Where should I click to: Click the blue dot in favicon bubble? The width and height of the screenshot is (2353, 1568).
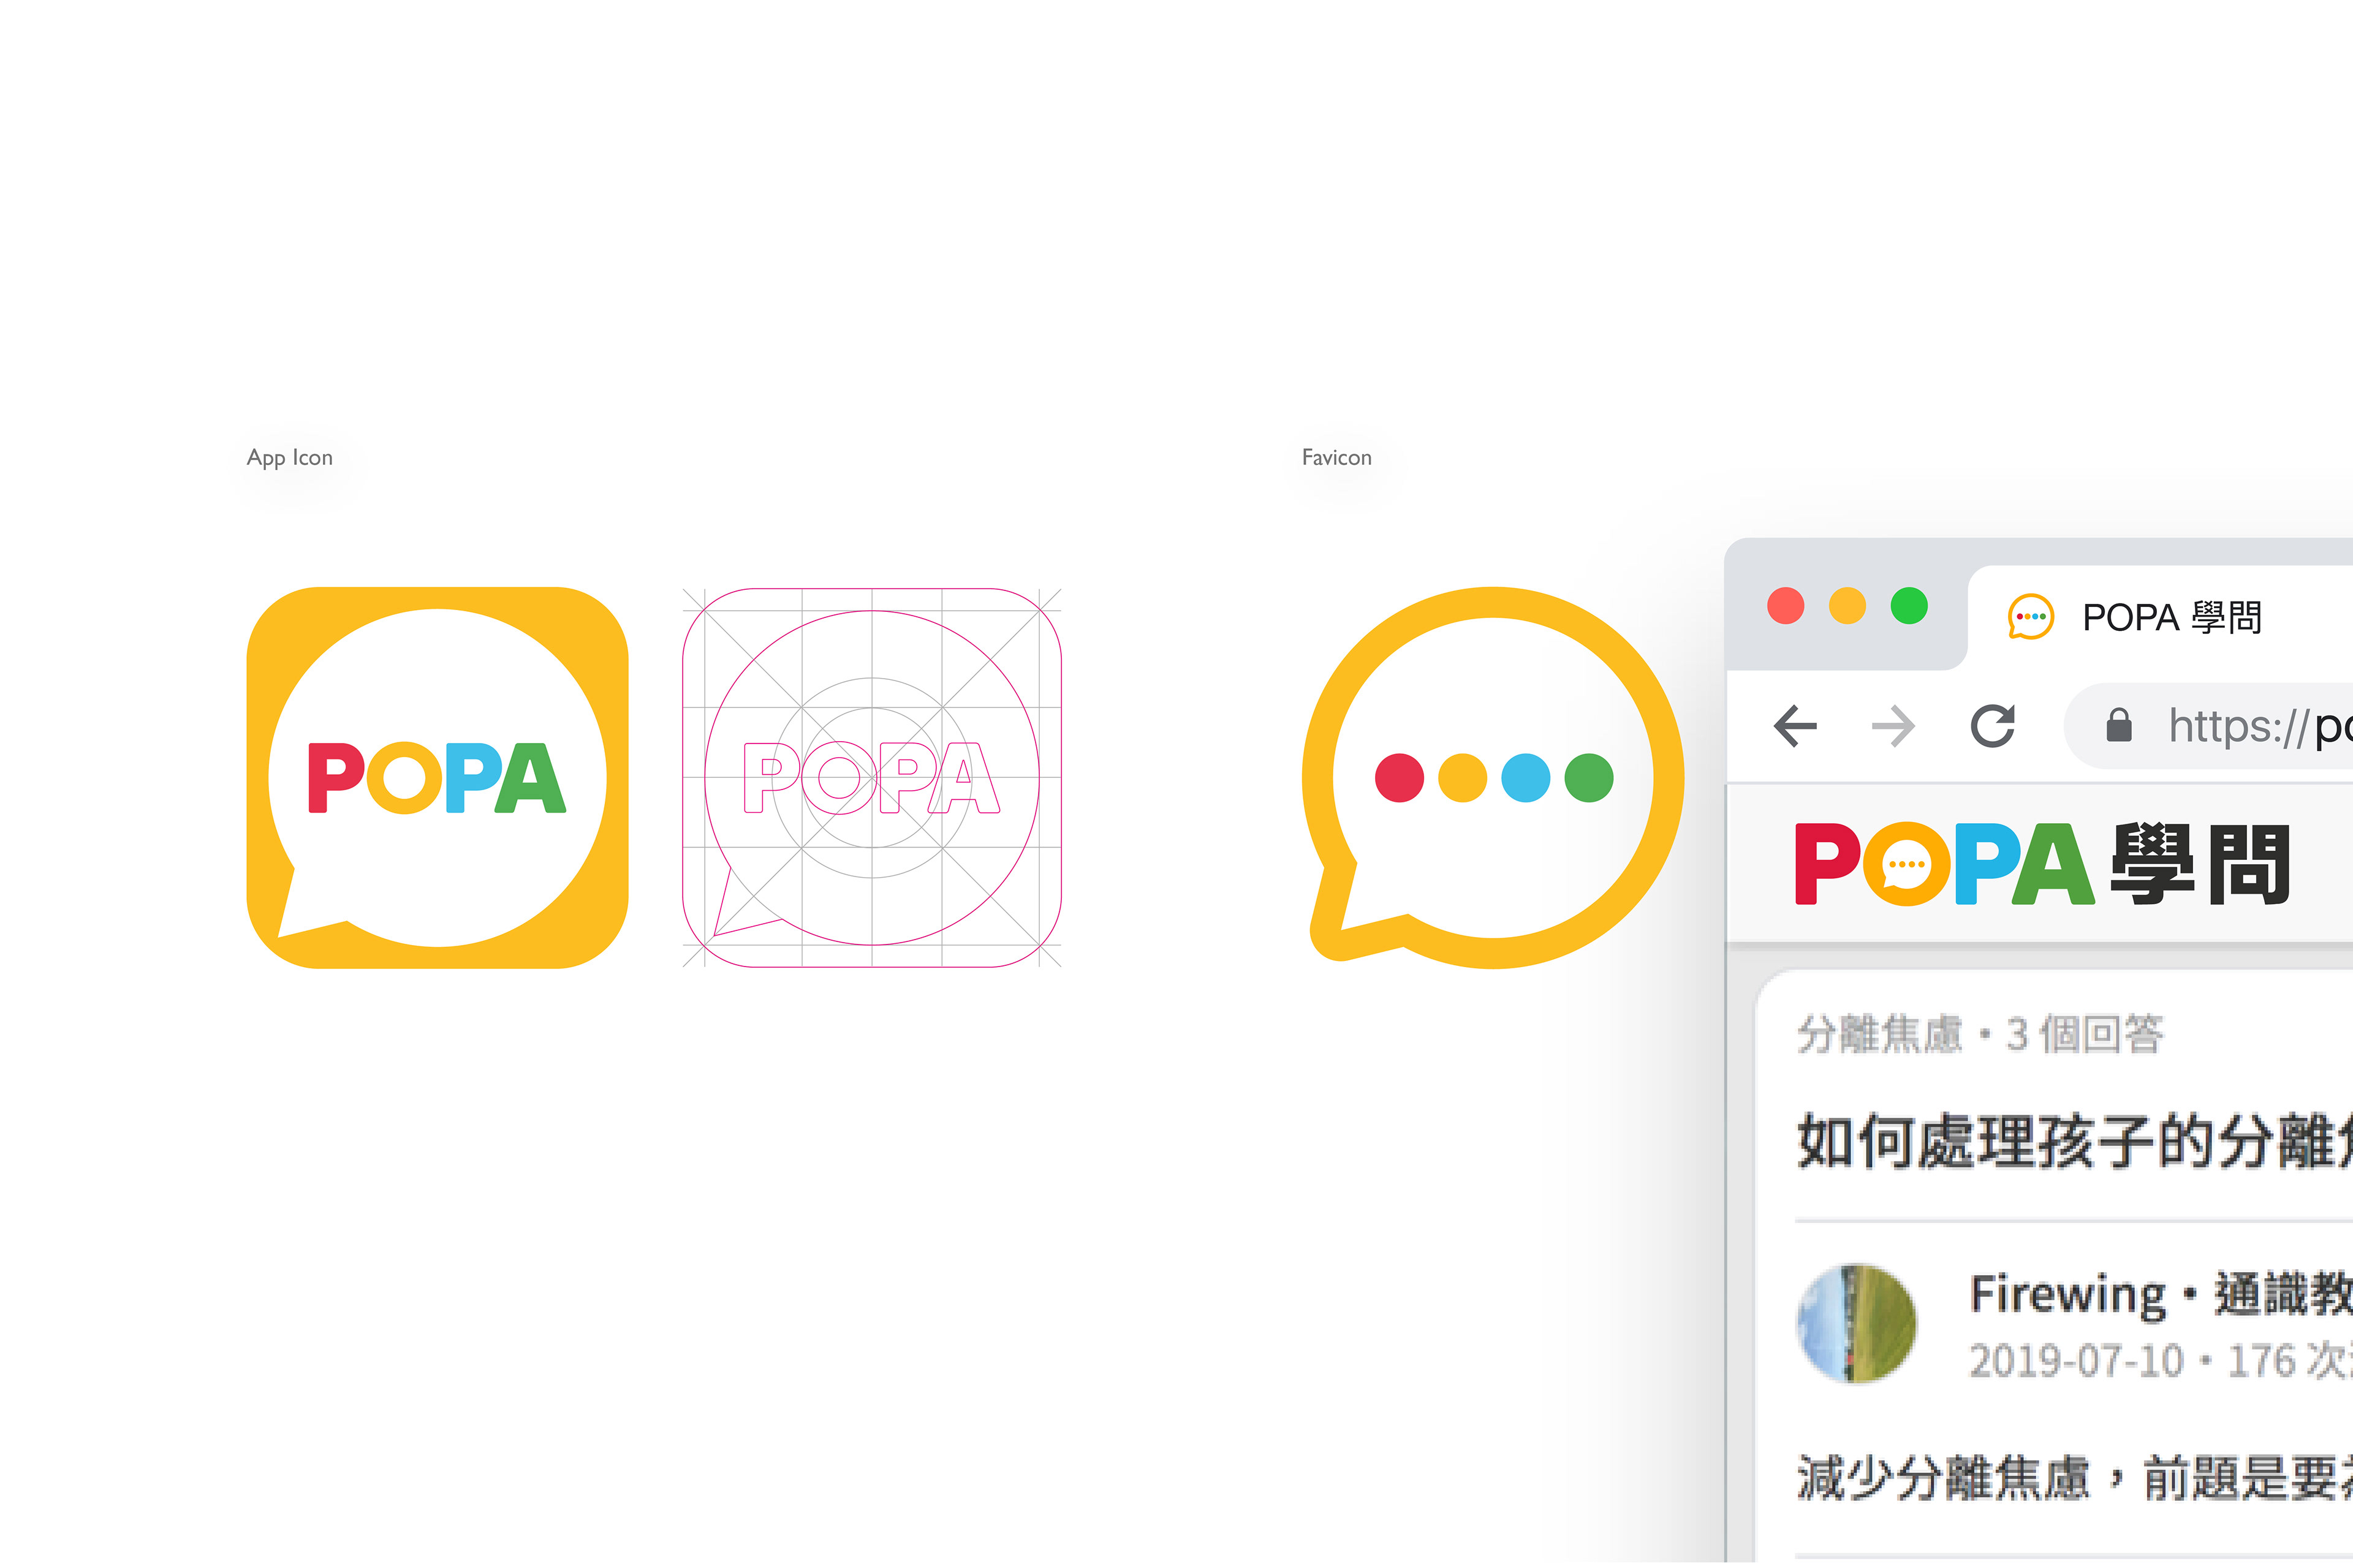(1526, 778)
